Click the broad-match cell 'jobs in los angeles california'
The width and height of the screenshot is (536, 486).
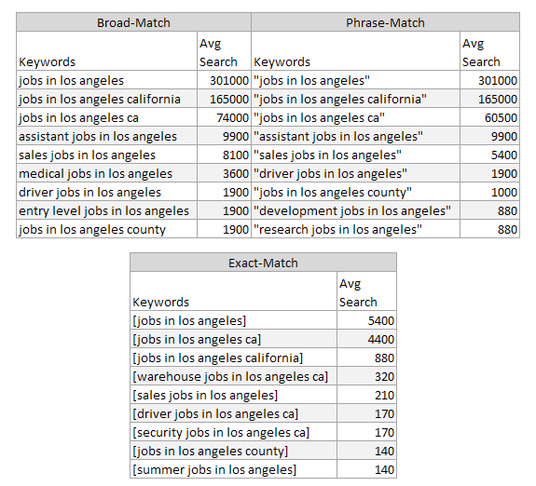[106, 99]
